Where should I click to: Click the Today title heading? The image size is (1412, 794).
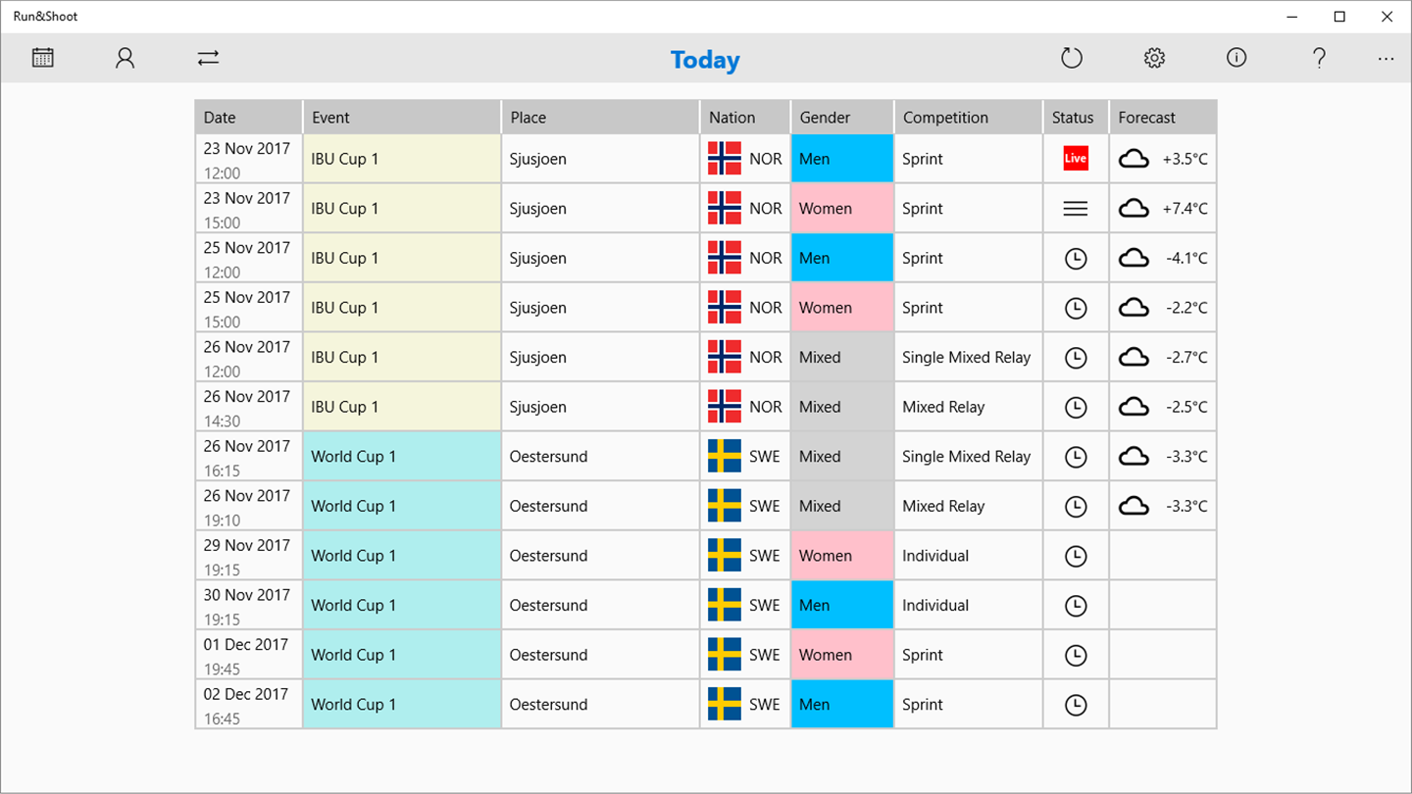click(705, 60)
